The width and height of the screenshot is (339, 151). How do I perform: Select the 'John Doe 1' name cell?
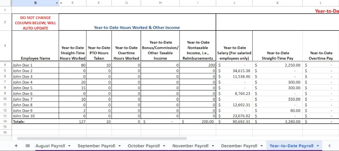click(x=35, y=65)
